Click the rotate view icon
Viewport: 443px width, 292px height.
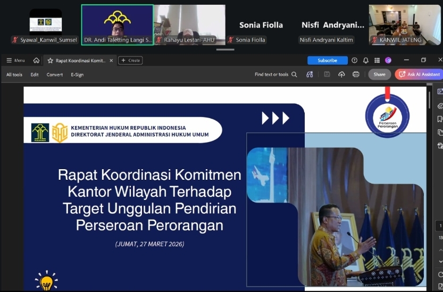pos(440,274)
